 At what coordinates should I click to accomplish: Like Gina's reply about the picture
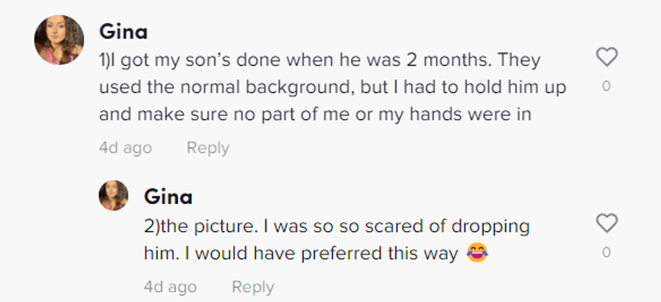[x=607, y=223]
